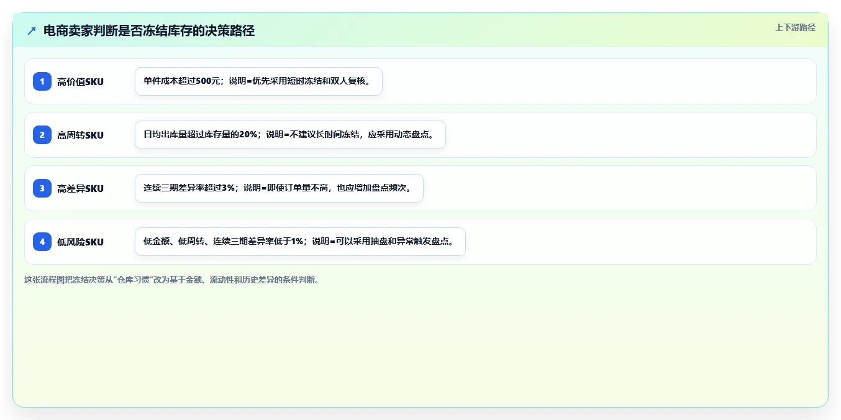841x420 pixels.
Task: Click the arrow icon beside the title
Action: [x=32, y=30]
